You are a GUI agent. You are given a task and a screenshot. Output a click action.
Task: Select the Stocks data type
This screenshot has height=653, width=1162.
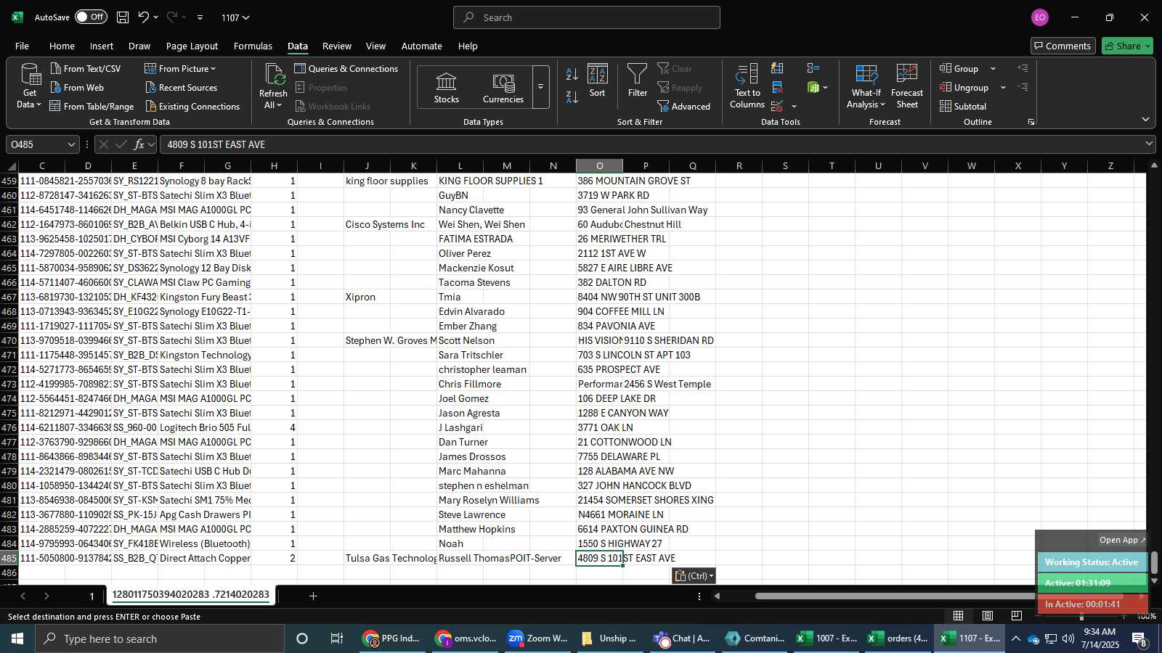point(447,87)
